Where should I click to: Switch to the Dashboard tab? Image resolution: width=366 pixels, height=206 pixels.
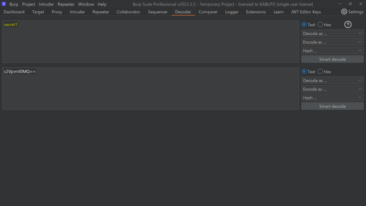pos(14,12)
